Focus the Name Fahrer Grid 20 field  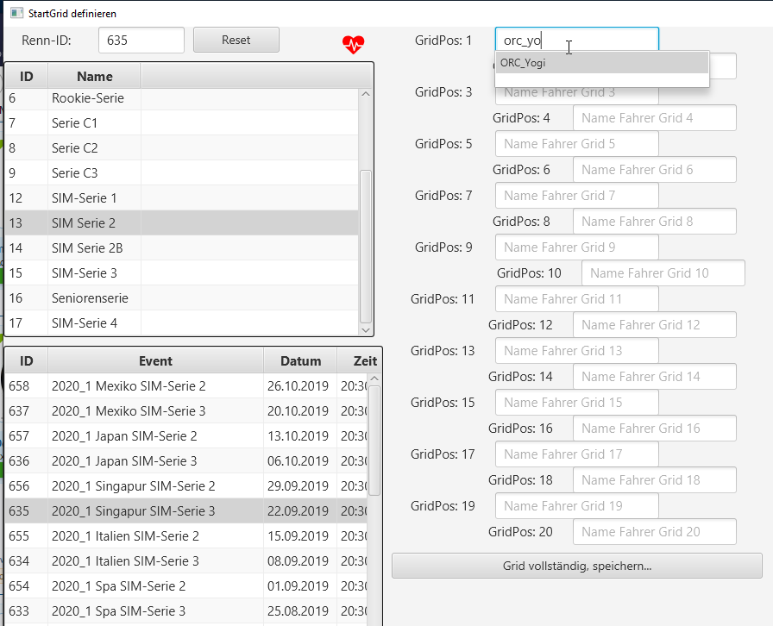653,532
